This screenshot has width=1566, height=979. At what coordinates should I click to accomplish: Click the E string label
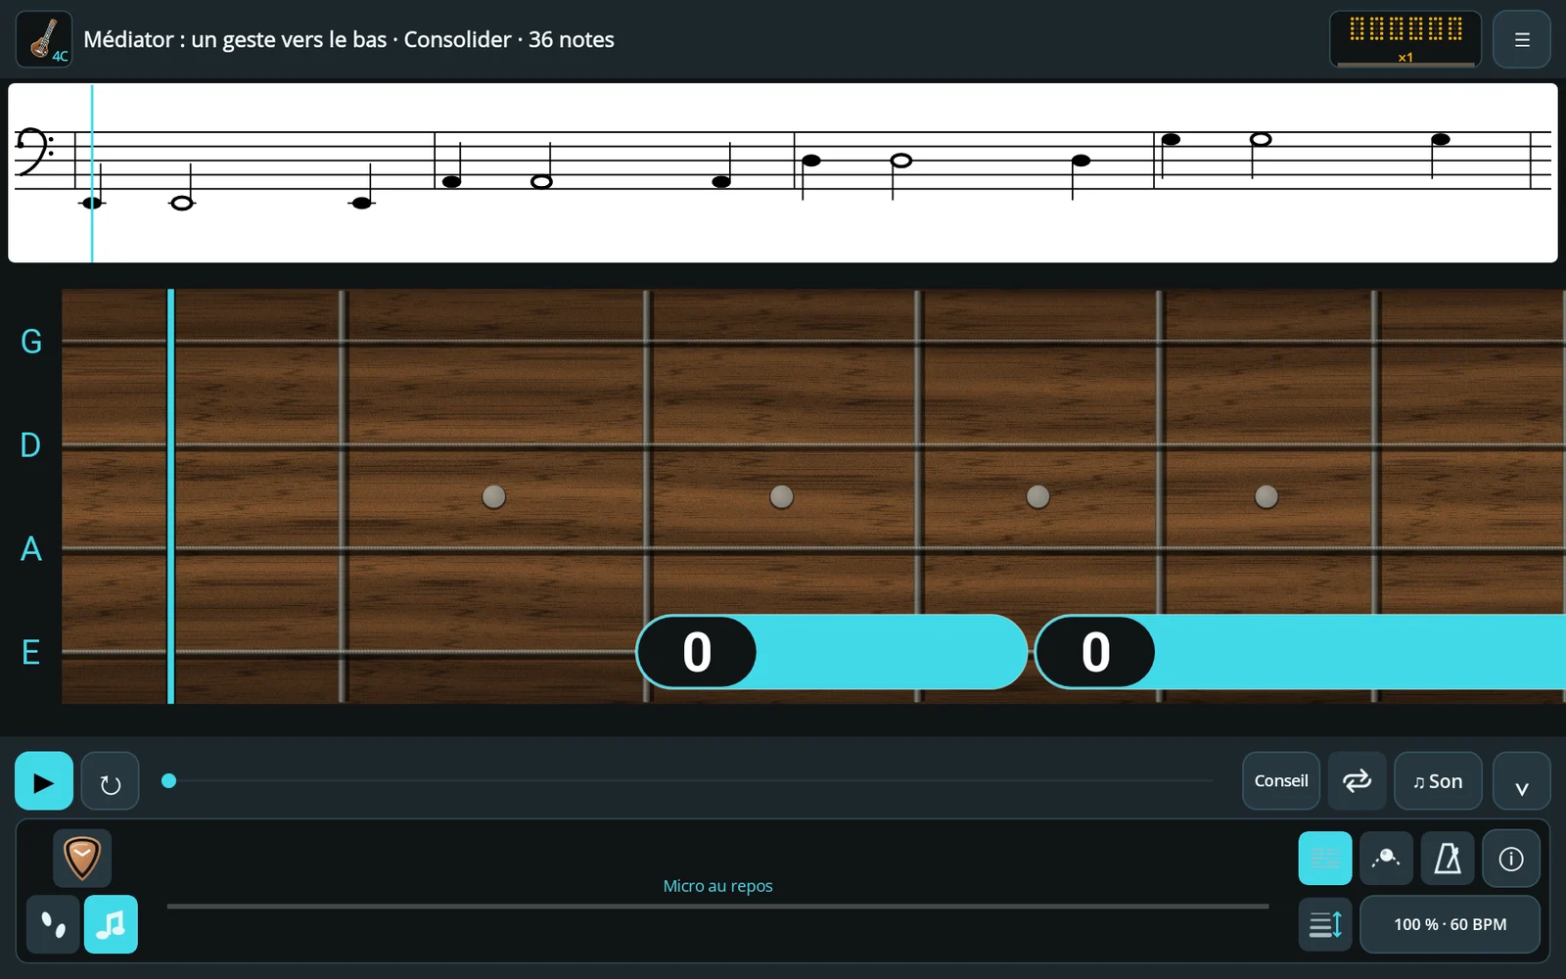point(31,652)
